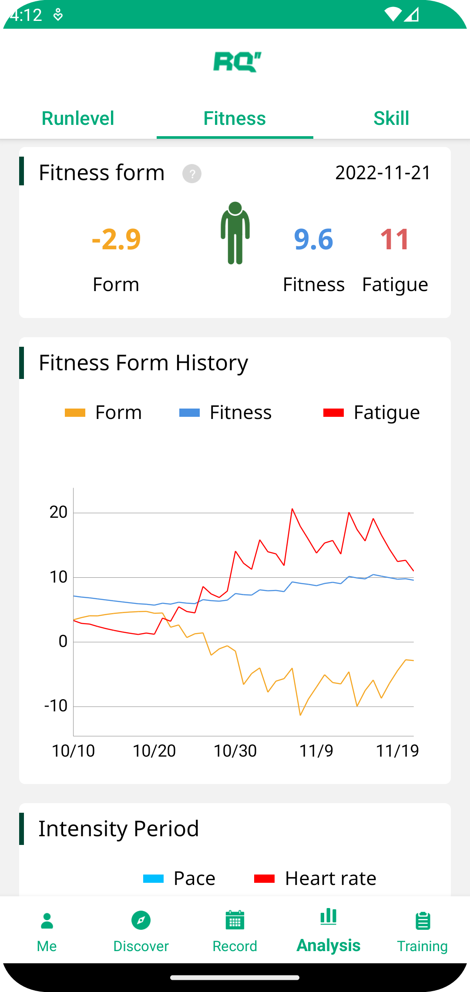
Task: Tap the Fitness form help question icon
Action: [x=192, y=174]
